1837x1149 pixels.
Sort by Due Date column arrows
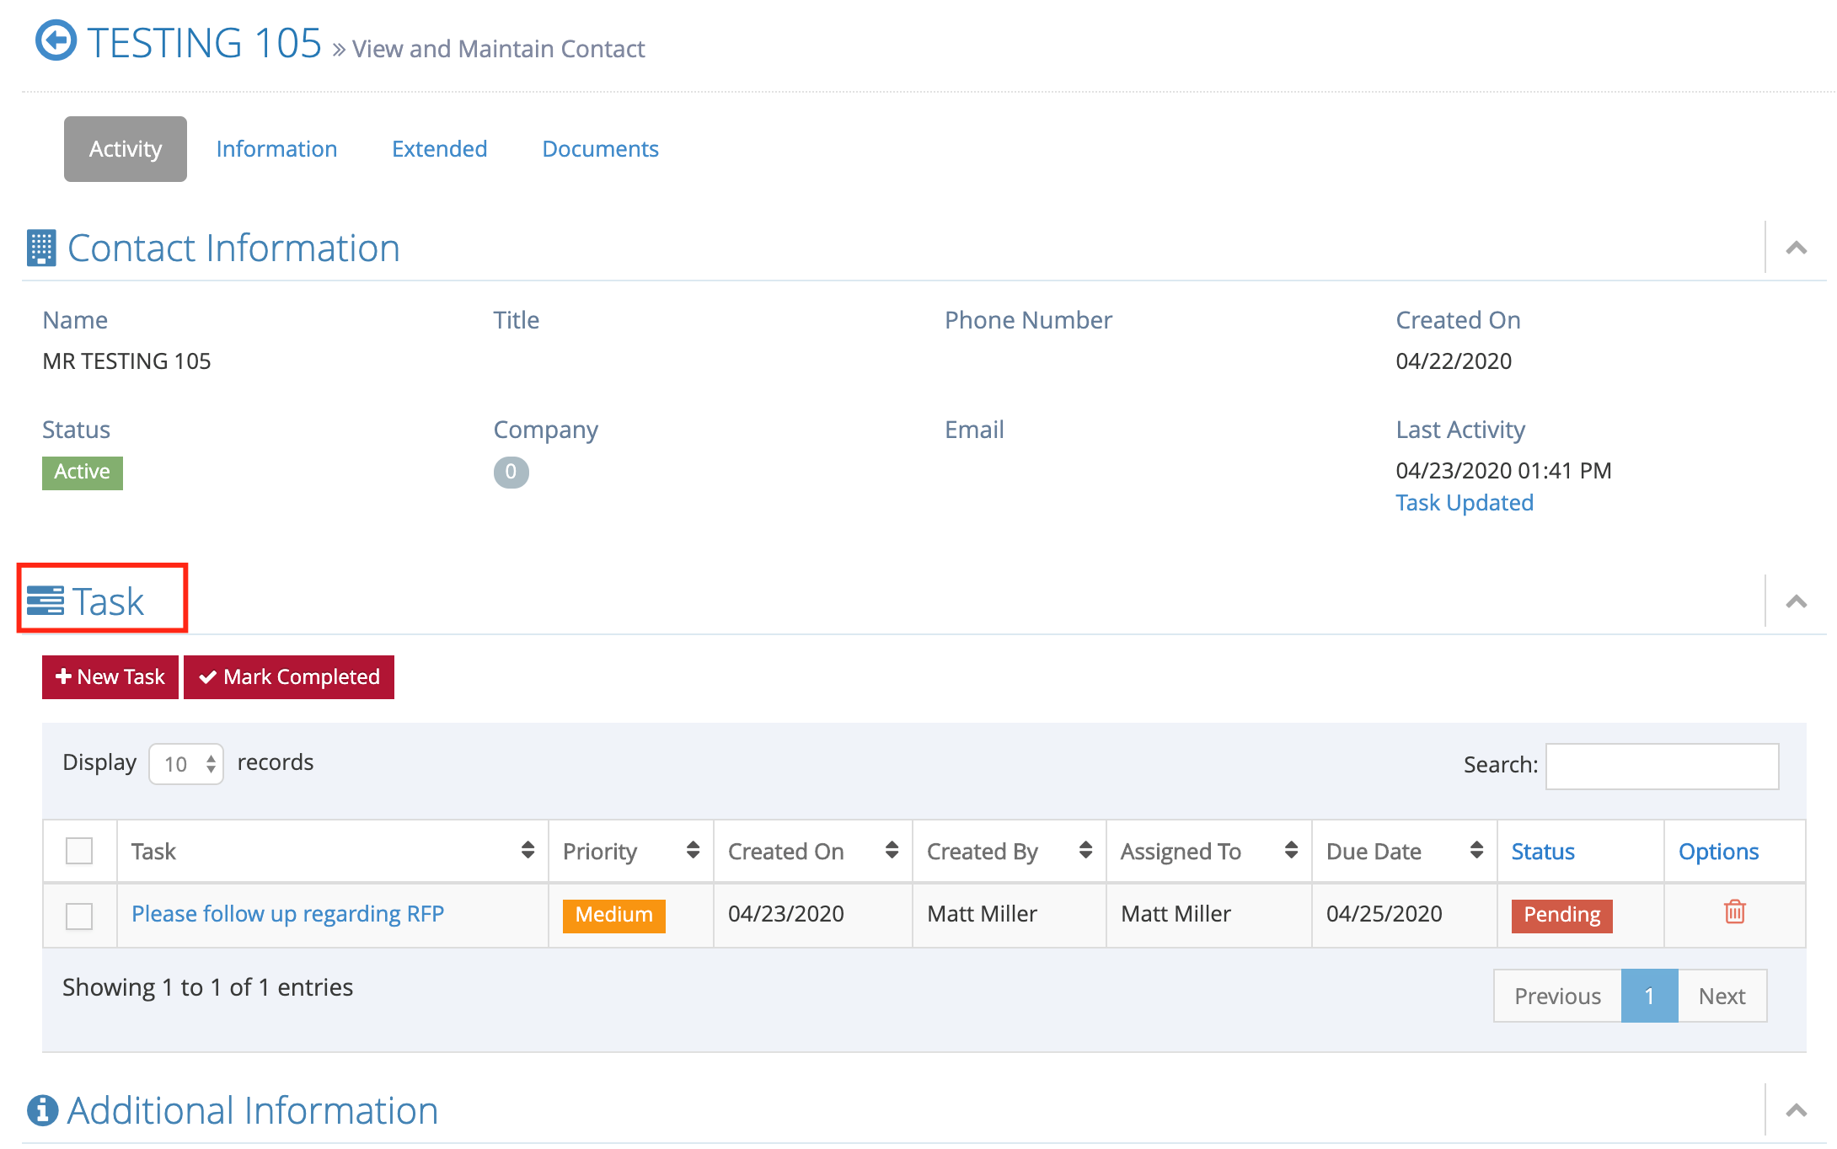(x=1476, y=850)
